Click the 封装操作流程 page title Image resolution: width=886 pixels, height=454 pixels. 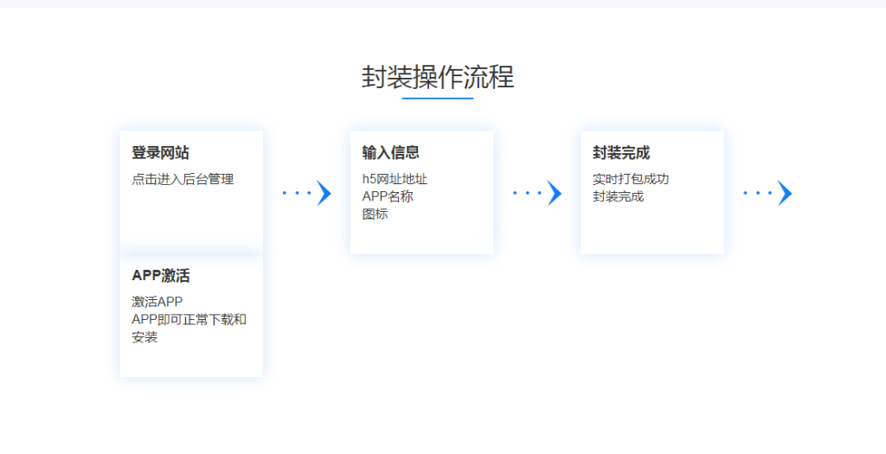click(438, 77)
